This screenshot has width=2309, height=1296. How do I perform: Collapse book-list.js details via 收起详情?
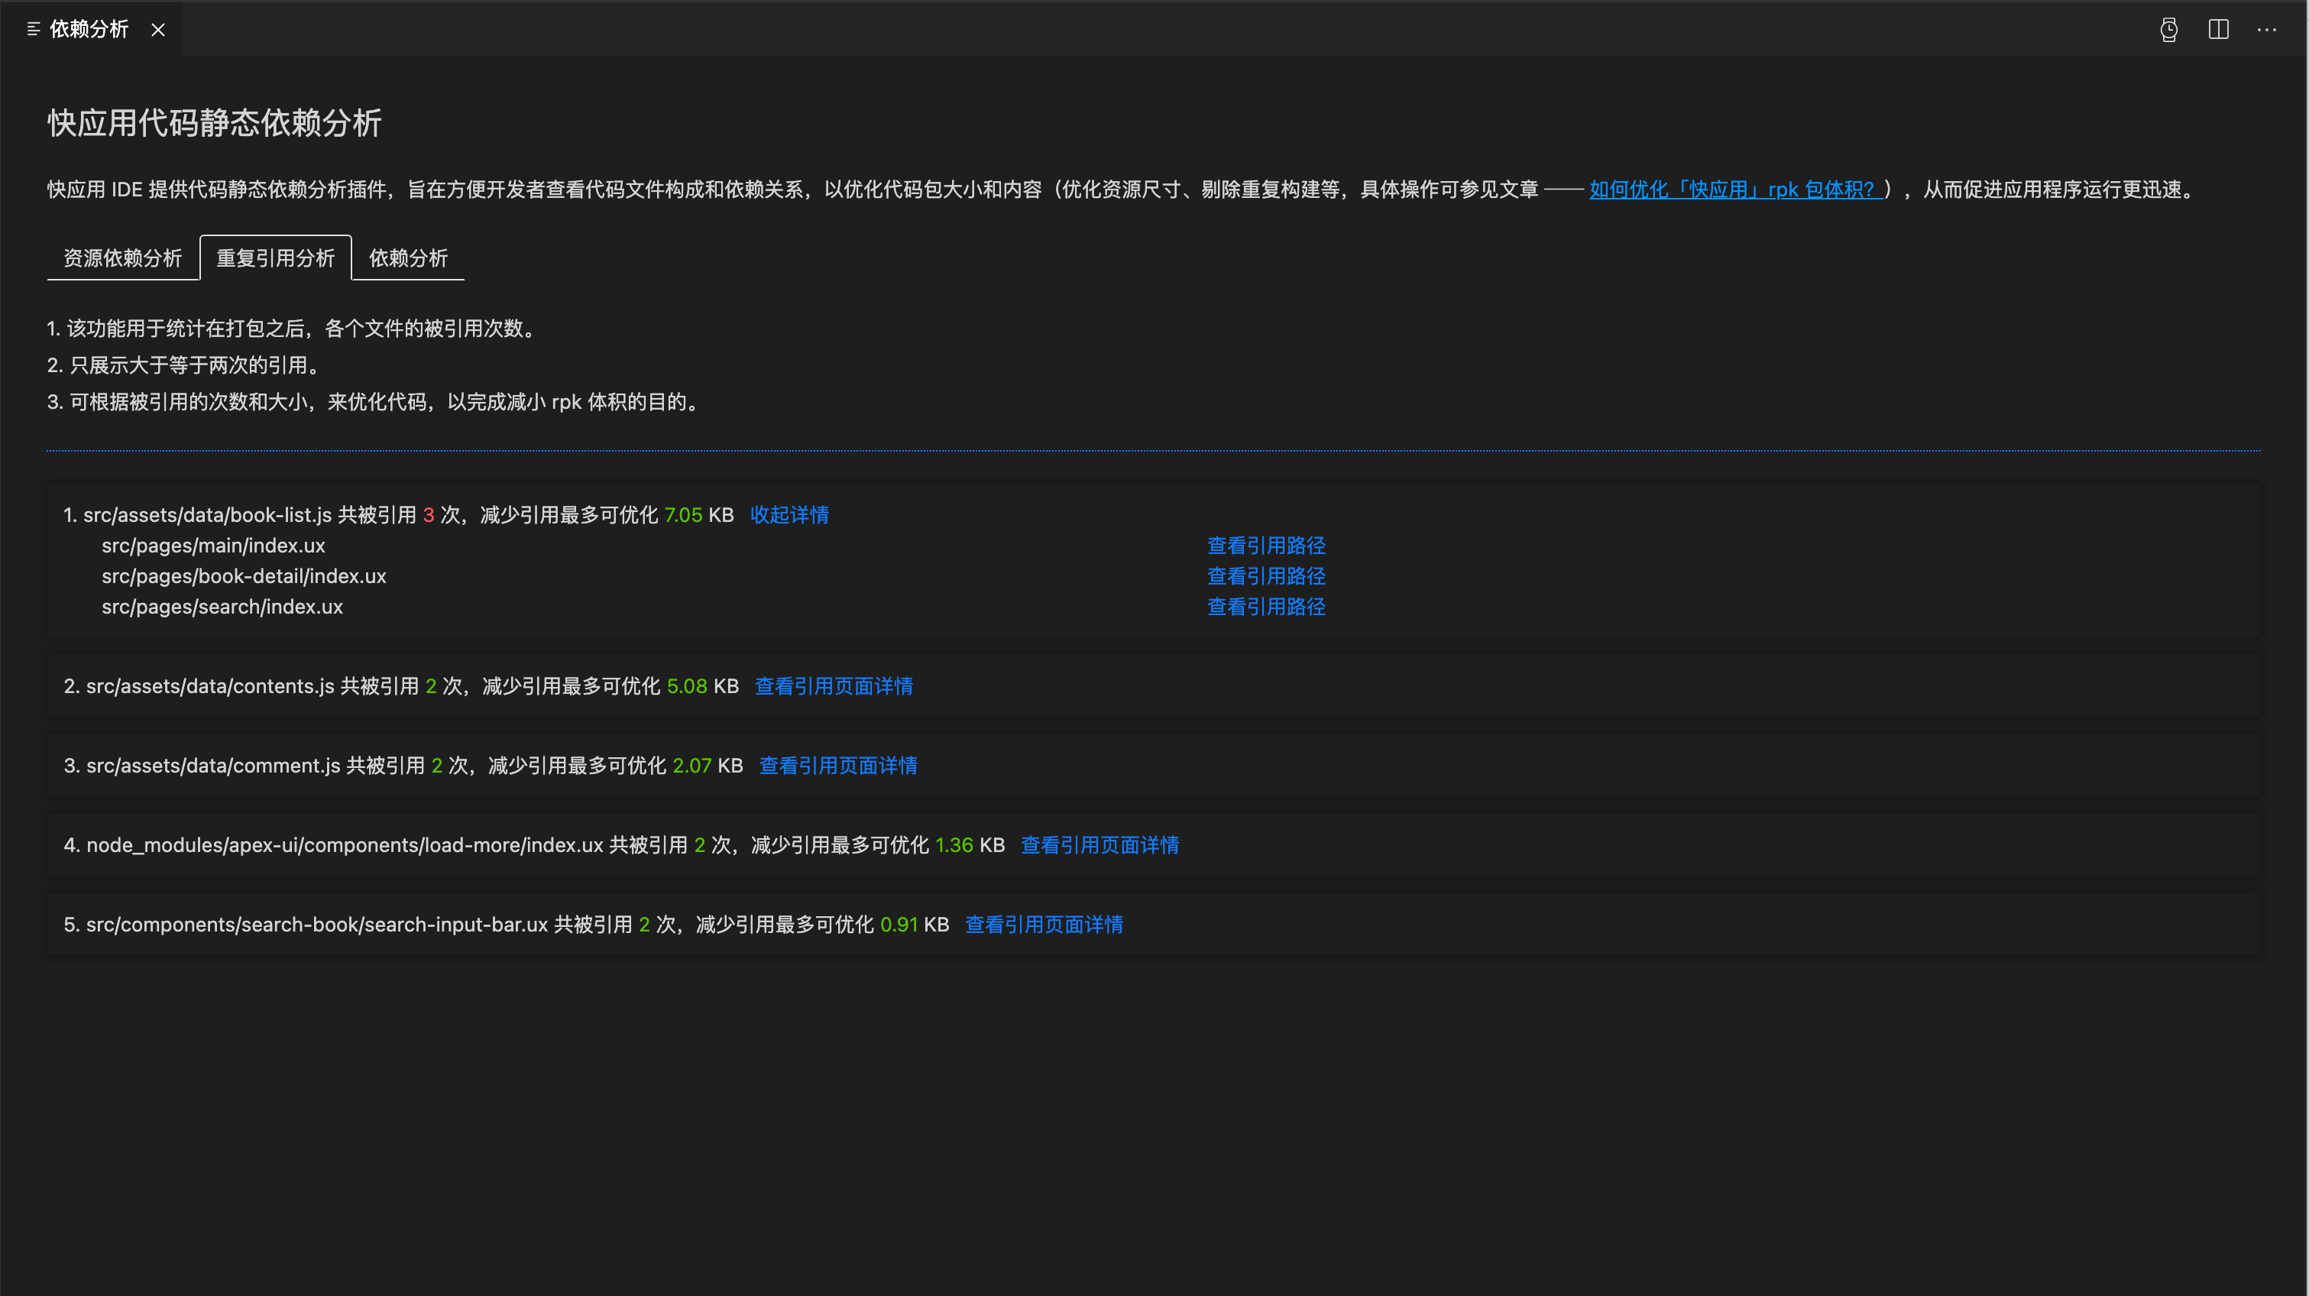pos(789,514)
